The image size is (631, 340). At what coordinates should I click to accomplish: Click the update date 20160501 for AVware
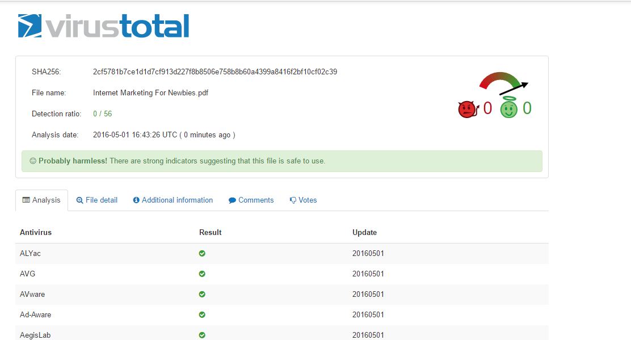tap(368, 295)
